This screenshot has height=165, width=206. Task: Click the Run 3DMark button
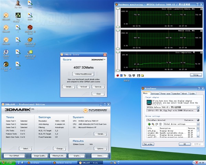click(14, 156)
